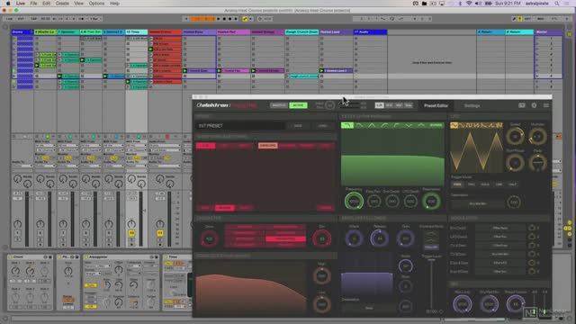Click the Save button next to INIT PRESET
Viewport: 576px width, 324px height.
tap(298, 126)
